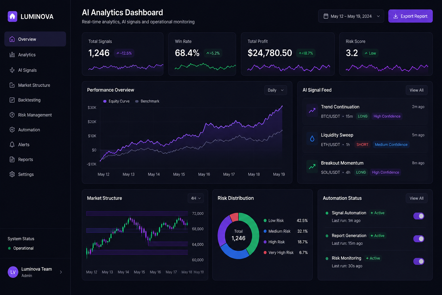Open the 4H timeframe dropdown
Image resolution: width=442 pixels, height=295 pixels.
[196, 198]
